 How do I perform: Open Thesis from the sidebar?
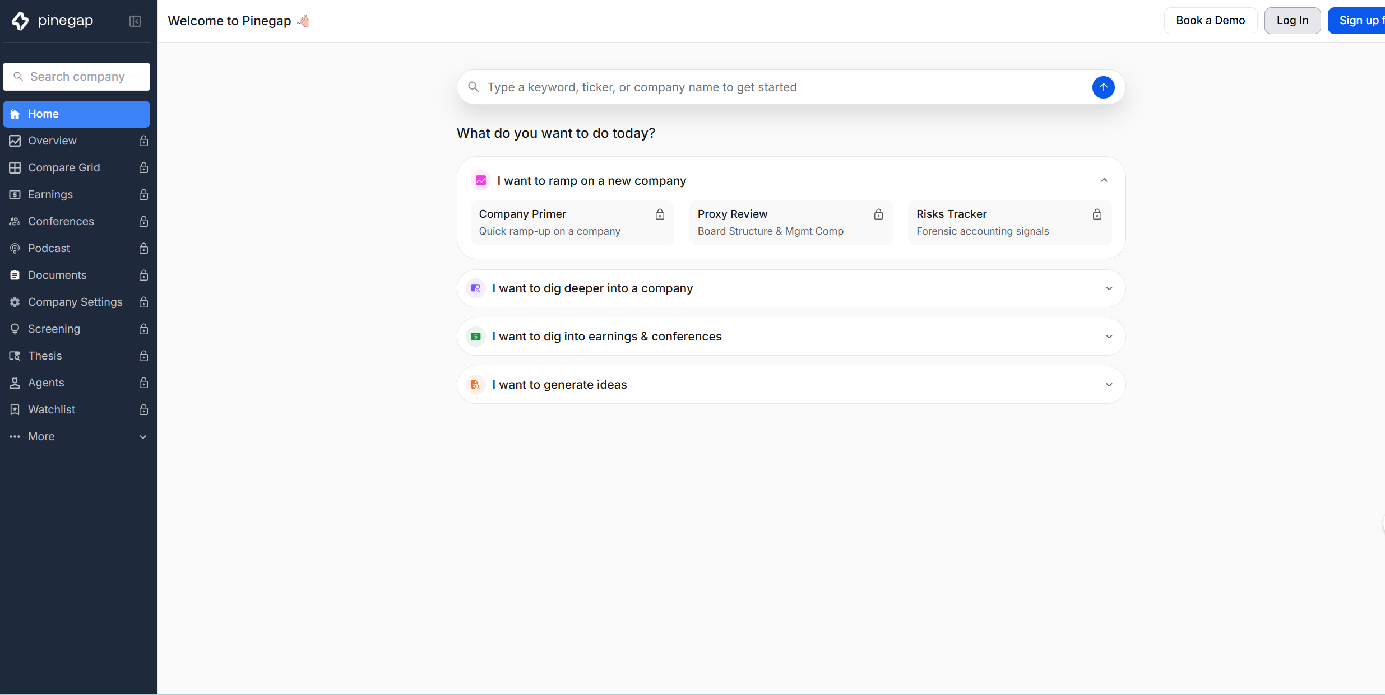(x=76, y=356)
